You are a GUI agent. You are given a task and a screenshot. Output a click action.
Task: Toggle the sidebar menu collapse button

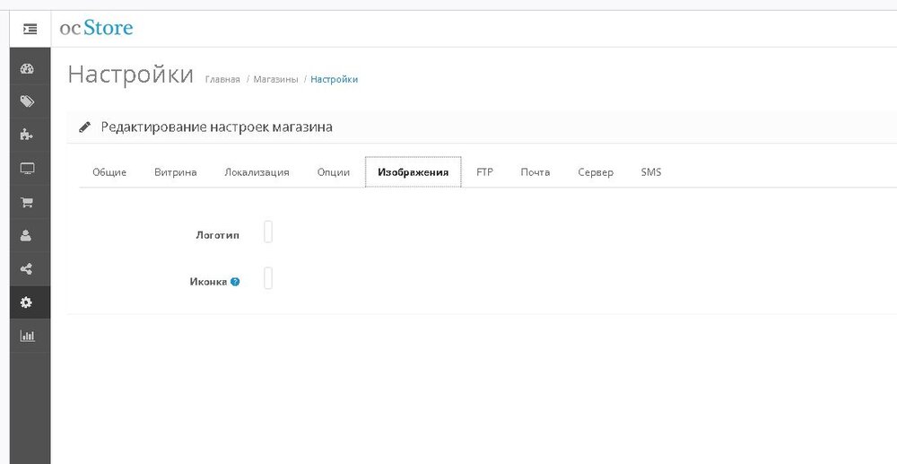pyautogui.click(x=30, y=29)
